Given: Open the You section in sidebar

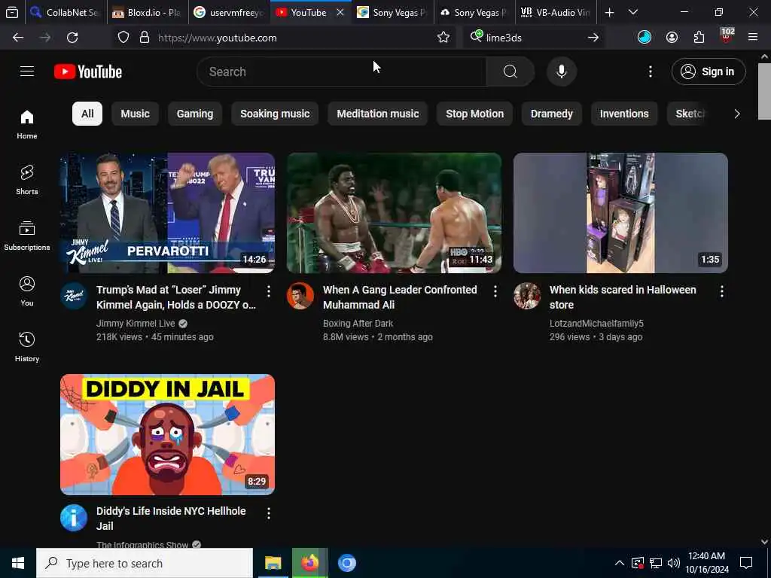Looking at the screenshot, I should coord(27,291).
